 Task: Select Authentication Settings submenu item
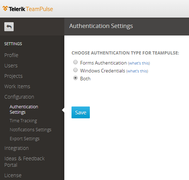tap(24, 109)
